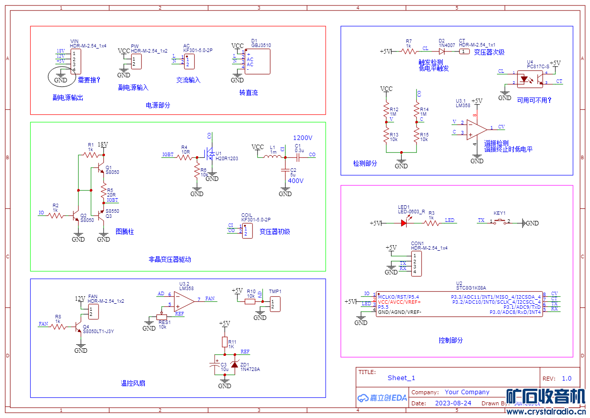Viewport: 590px width, 418px height.
Task: Click the 需要接? note beside circled GND
Action: (89, 80)
